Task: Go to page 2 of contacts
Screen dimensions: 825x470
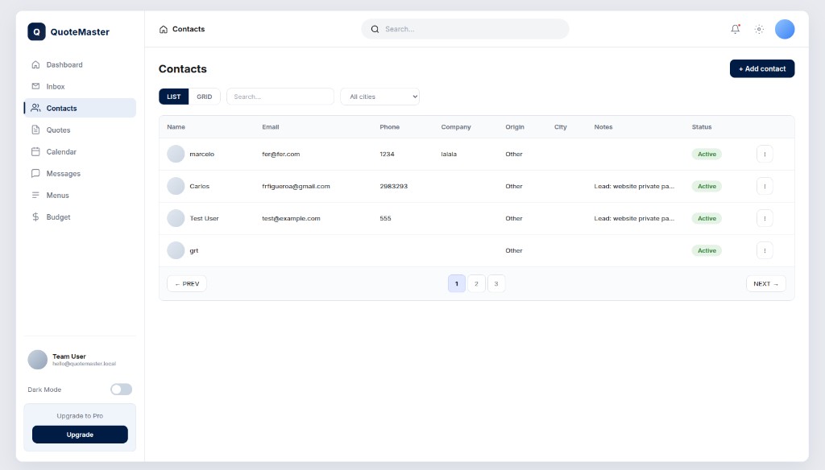Action: (x=476, y=283)
